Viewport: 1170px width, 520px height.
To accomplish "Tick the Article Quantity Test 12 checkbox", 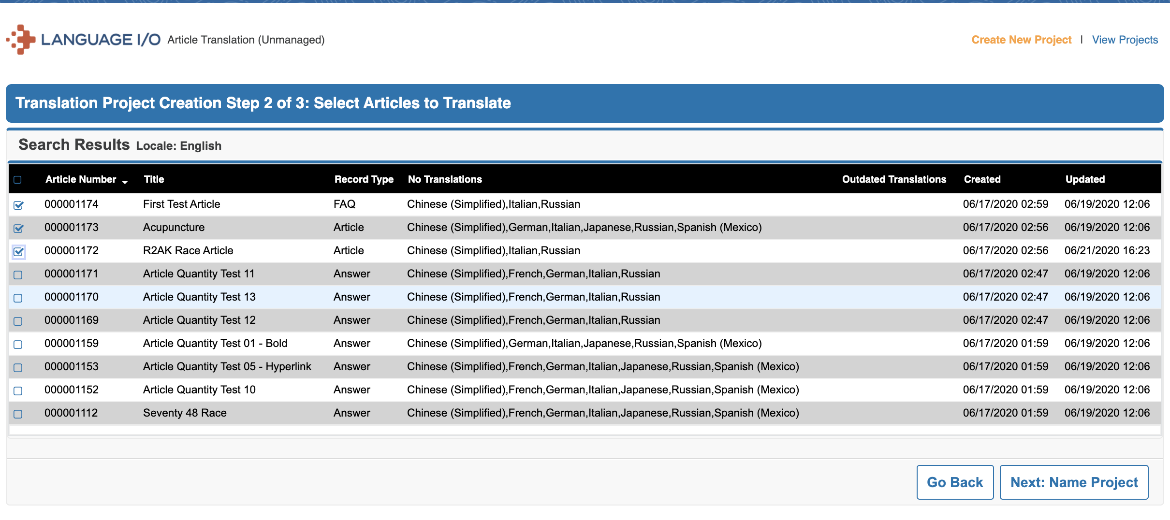I will [18, 321].
